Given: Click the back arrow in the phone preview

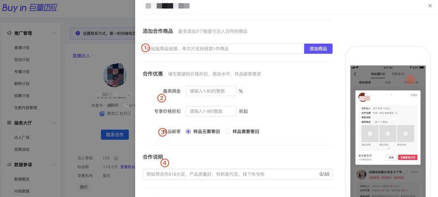Looking at the screenshot, I should tap(355, 74).
